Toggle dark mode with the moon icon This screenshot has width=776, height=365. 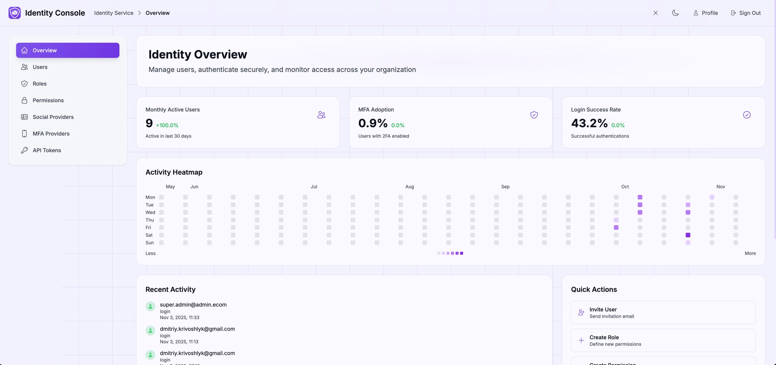[x=675, y=12]
